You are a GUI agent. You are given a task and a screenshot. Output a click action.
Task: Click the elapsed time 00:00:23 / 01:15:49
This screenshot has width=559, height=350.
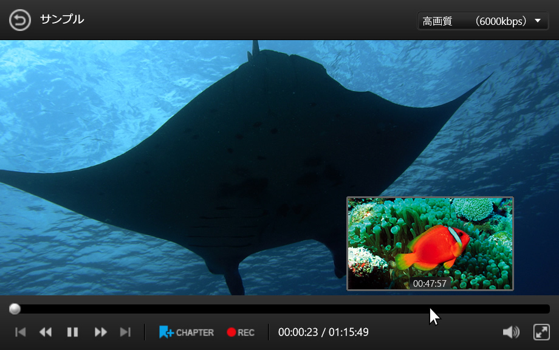point(323,332)
